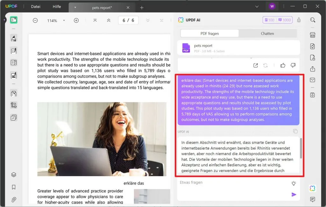Image resolution: width=326 pixels, height=207 pixels.
Task: Zoom in with the plus icon
Action: coord(76,20)
